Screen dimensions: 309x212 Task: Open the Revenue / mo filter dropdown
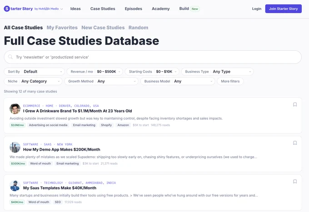click(95, 72)
